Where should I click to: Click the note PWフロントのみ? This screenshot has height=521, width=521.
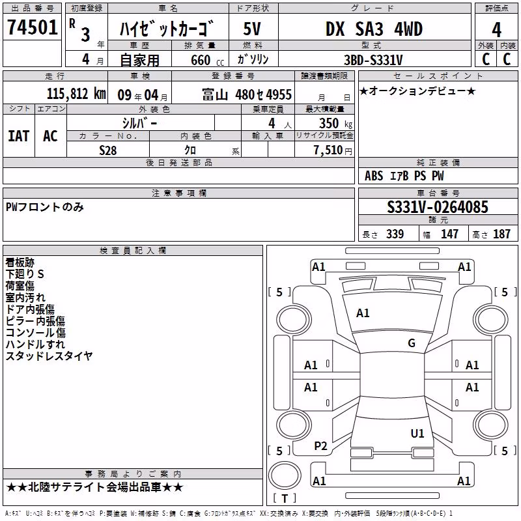44,207
